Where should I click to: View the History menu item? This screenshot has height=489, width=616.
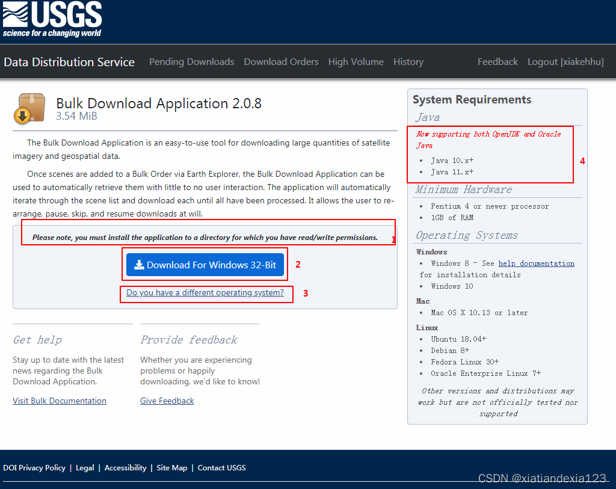coord(408,62)
